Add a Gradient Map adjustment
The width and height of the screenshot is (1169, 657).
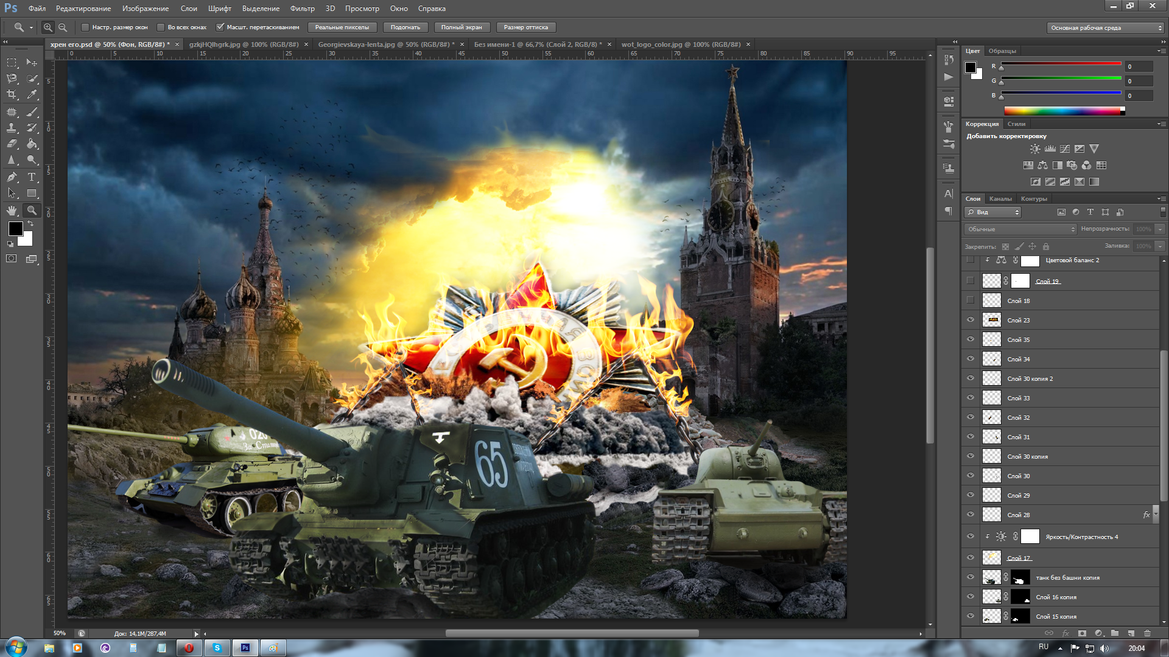click(1094, 181)
